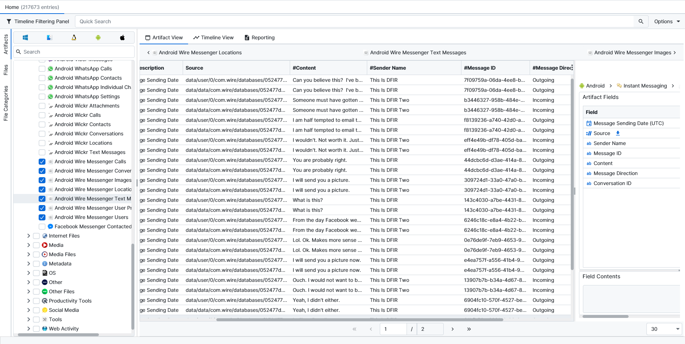Click the WhatsApp icon beside Android WhatsApp Calls

coord(50,69)
